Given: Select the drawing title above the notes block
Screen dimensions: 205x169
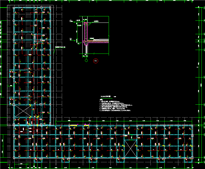Looking at the screenshot, I should pyautogui.click(x=106, y=96).
